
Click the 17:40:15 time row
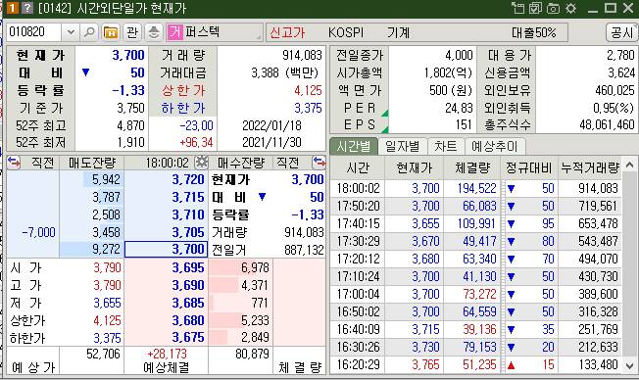click(x=476, y=223)
